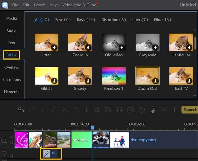Download the Jitter filter
198x161 pixels.
[x=54, y=47]
